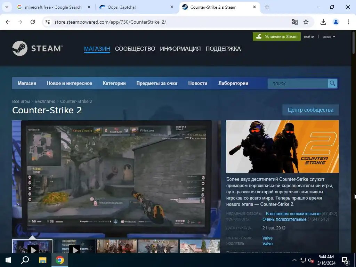Bookmark this page with the star icon
356x267 pixels.
pyautogui.click(x=306, y=22)
